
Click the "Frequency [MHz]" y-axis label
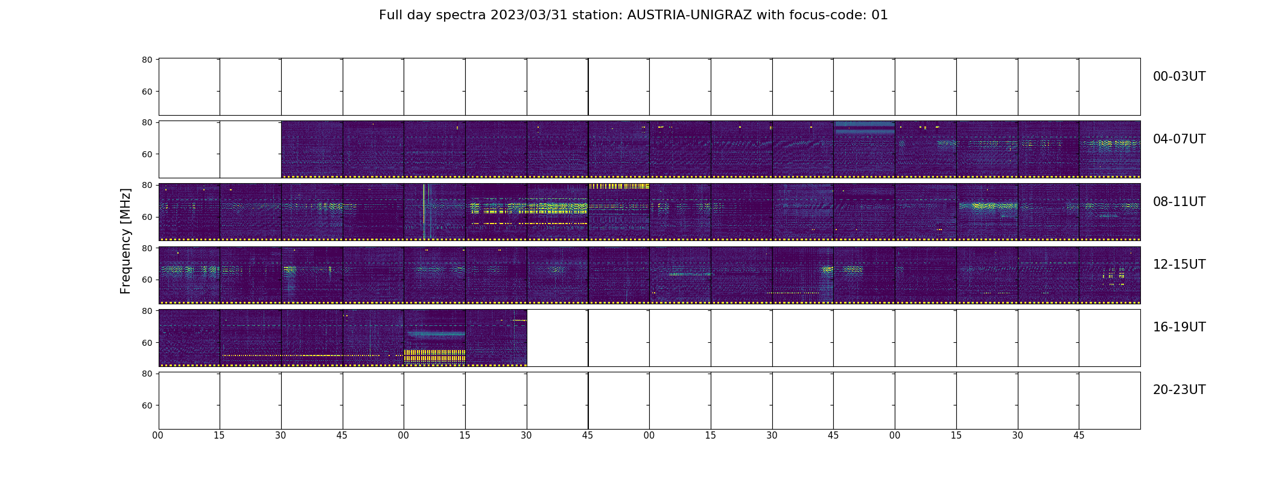point(125,241)
